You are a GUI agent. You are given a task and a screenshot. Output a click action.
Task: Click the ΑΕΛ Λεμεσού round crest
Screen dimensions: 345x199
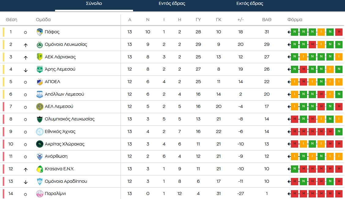tap(39, 106)
